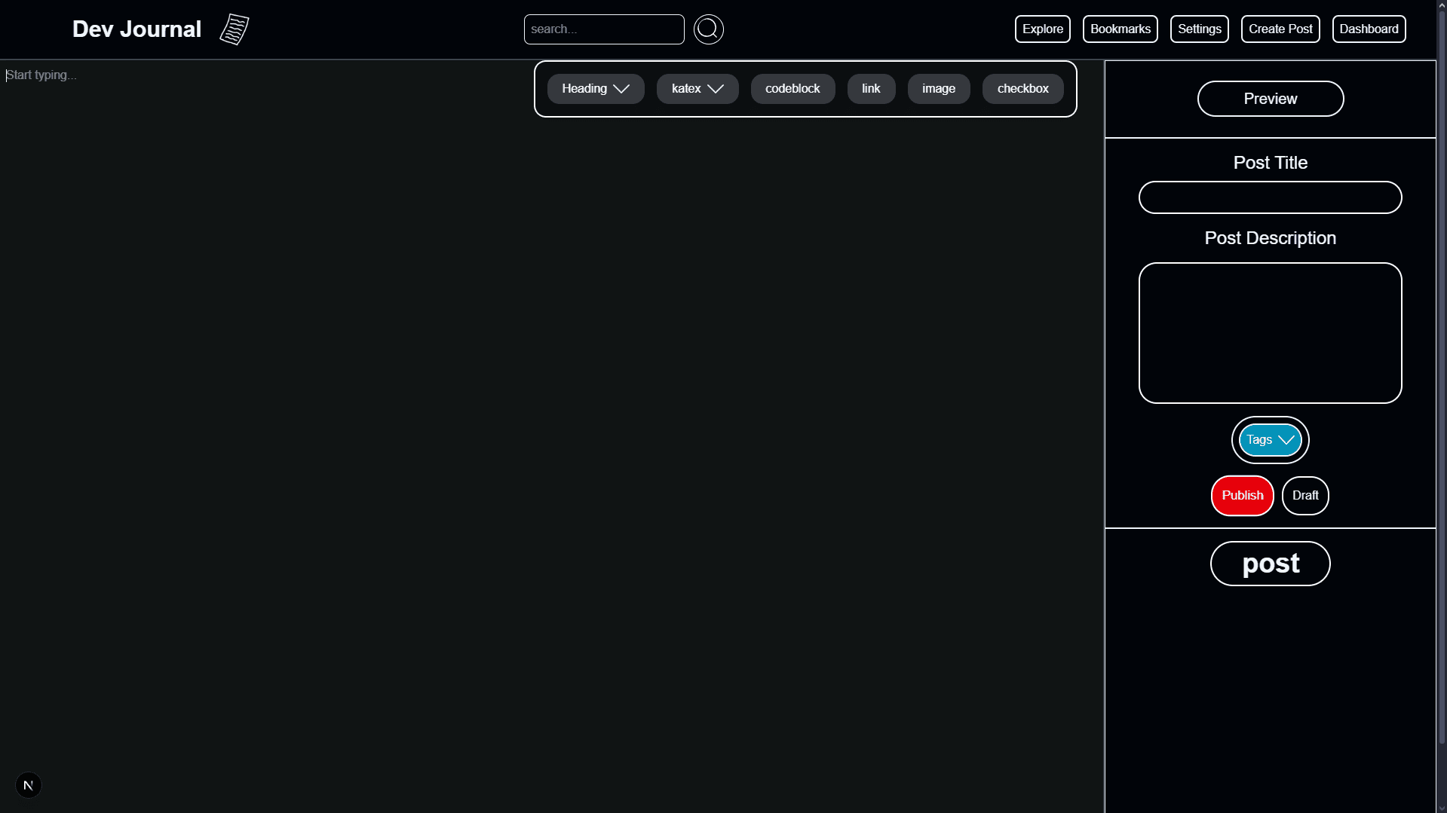Insert a codeblock
The image size is (1447, 813).
[792, 89]
